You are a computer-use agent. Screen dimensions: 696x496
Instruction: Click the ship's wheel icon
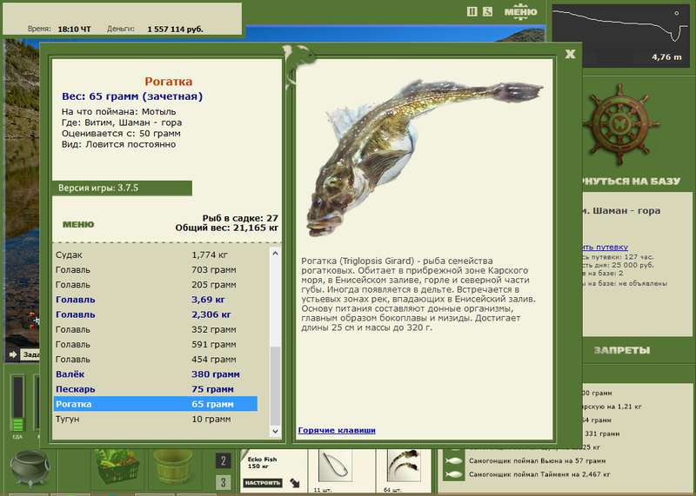tap(621, 122)
